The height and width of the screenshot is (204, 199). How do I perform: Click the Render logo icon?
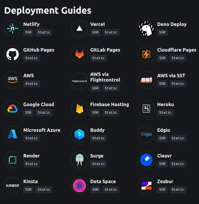tap(13, 160)
